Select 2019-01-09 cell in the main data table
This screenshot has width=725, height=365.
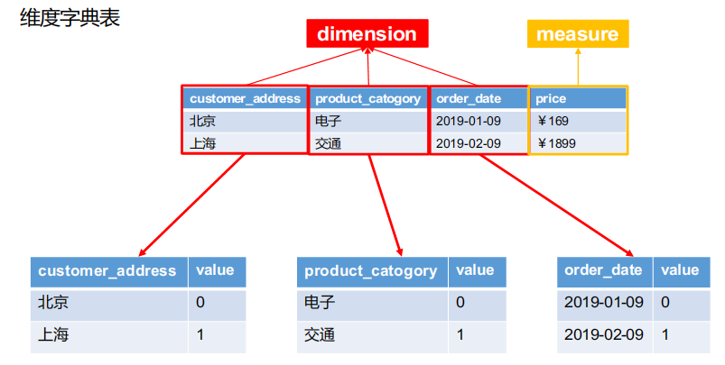click(479, 121)
